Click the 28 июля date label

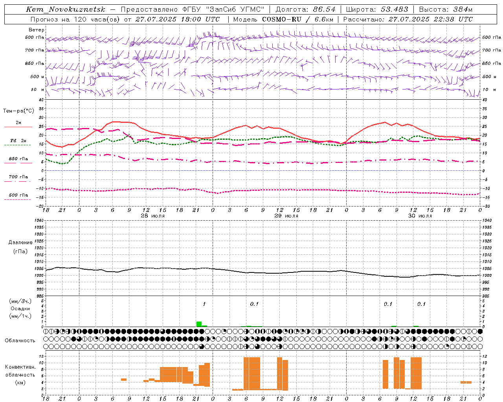[x=153, y=216]
